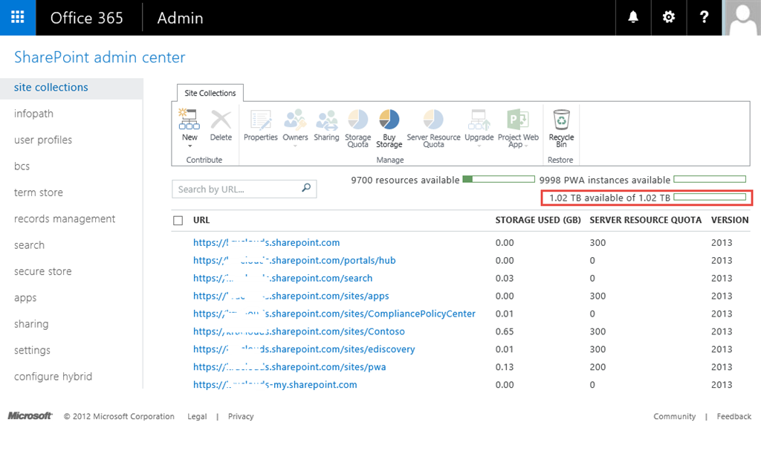761x454 pixels.
Task: Click the Privacy footer link
Action: click(x=241, y=416)
